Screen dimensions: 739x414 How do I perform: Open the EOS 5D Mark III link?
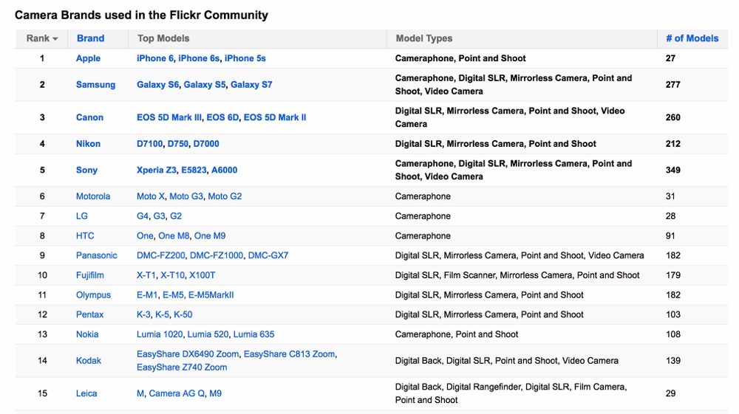168,117
